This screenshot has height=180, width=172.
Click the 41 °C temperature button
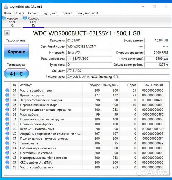point(16,73)
